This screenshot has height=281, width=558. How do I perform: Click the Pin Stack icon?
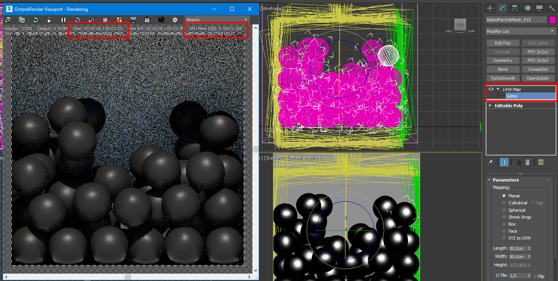491,162
